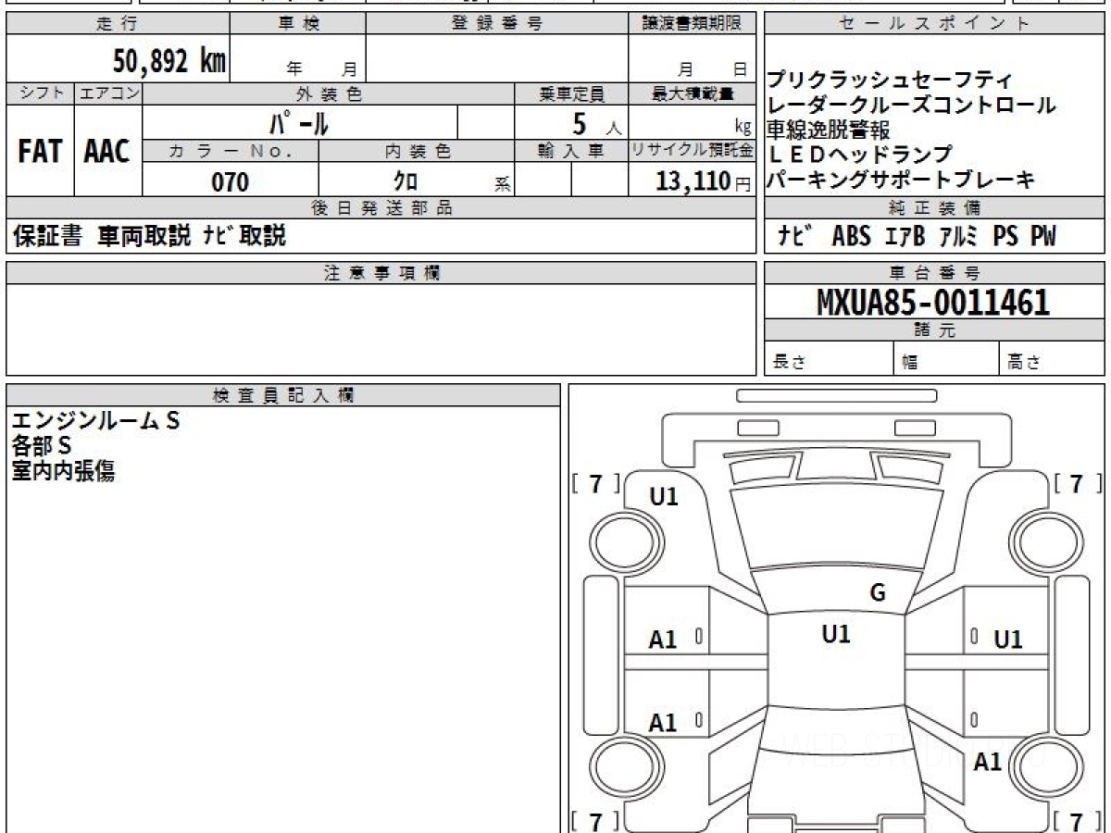Select the プリクラッシュセーフティ line

coord(891,80)
